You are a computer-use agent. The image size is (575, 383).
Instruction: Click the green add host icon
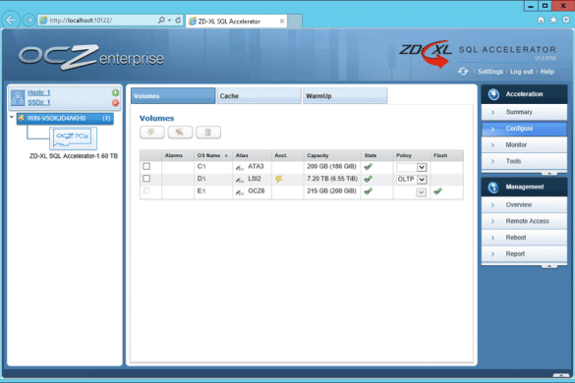(x=115, y=92)
